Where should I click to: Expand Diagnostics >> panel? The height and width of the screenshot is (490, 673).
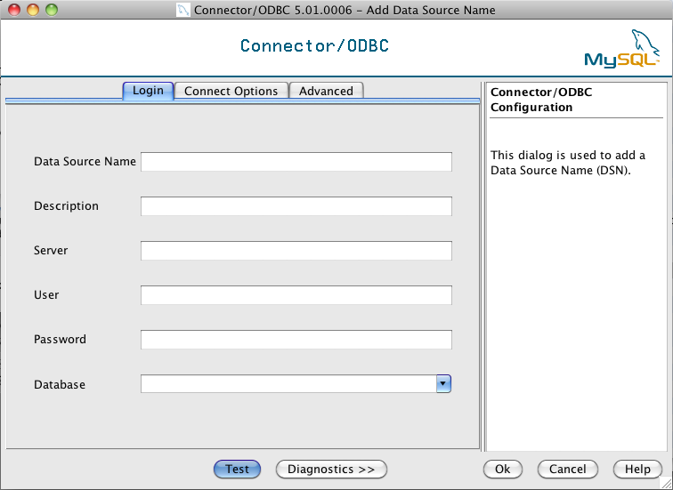click(331, 469)
